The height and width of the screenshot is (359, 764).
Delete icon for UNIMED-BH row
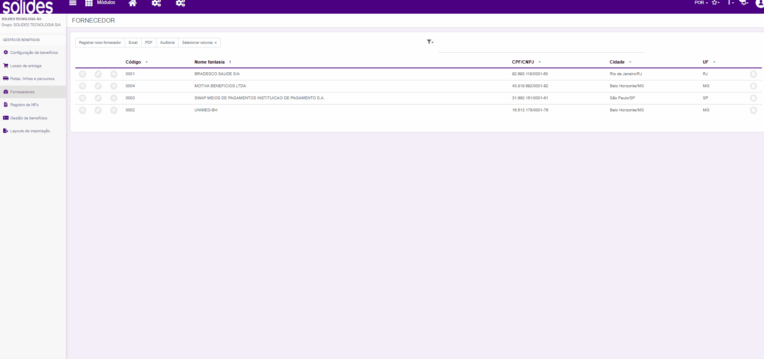coord(114,110)
